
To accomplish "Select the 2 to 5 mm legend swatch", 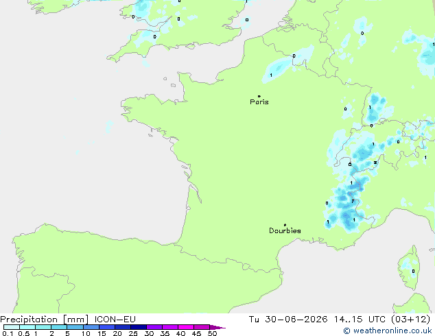I will click(x=59, y=327).
